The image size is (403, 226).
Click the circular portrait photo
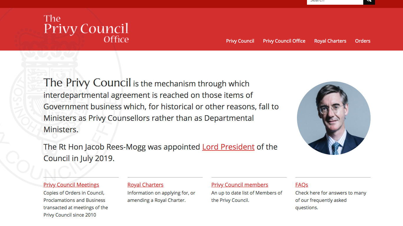click(333, 118)
